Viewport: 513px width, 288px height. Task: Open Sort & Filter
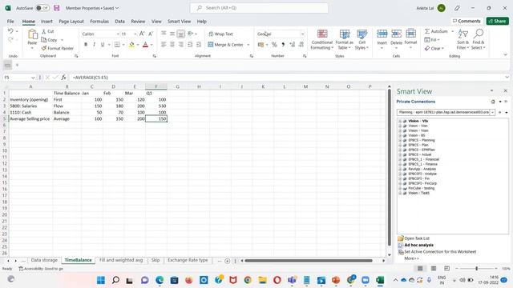coord(463,39)
